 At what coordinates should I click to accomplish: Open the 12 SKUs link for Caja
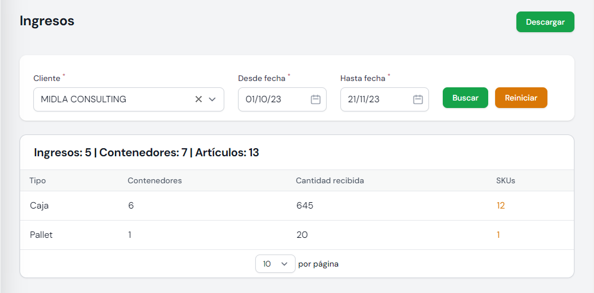(x=500, y=206)
